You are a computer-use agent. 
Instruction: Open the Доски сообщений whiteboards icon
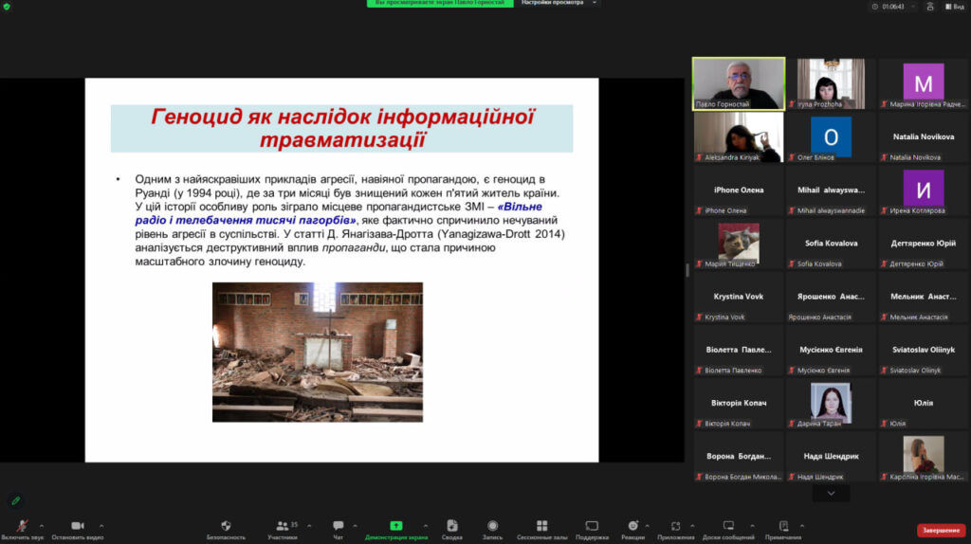coord(727,526)
